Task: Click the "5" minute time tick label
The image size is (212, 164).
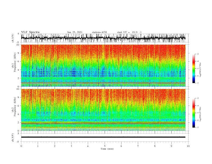Action: 105,146
